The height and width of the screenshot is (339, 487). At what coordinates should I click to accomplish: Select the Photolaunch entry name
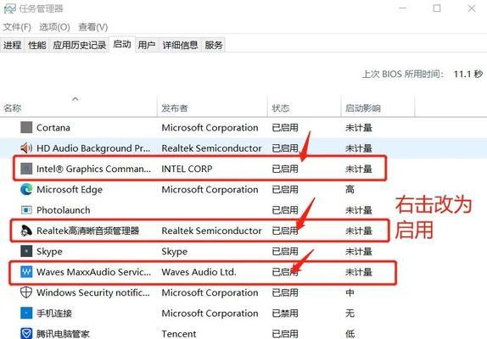click(64, 210)
